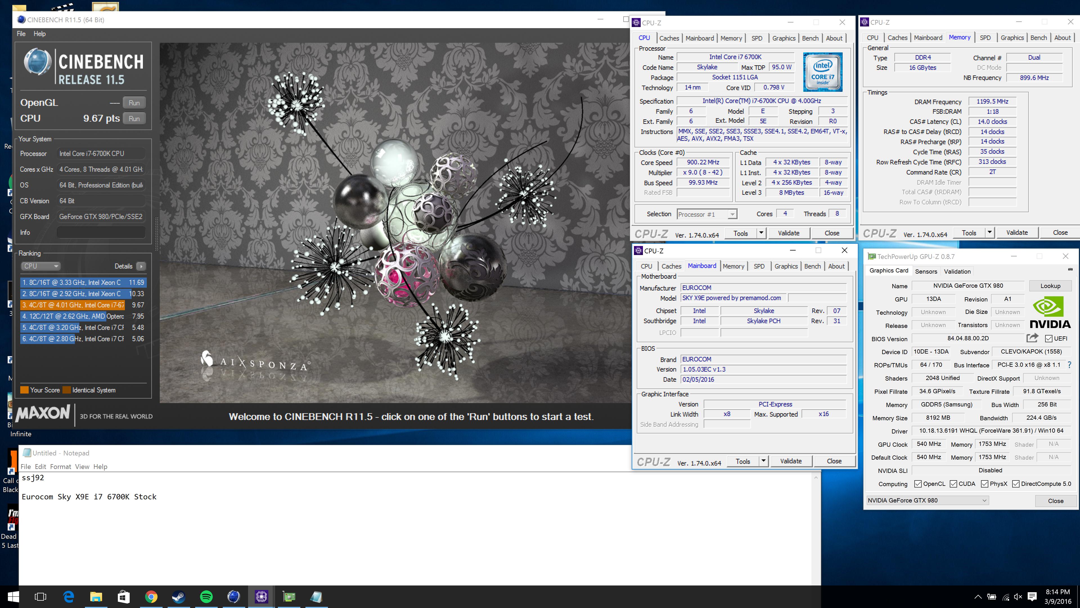
Task: Open the Processor #1 selection dropdown
Action: coord(707,214)
